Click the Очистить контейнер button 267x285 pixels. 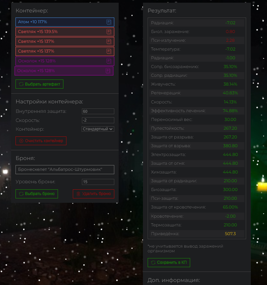[x=41, y=141]
